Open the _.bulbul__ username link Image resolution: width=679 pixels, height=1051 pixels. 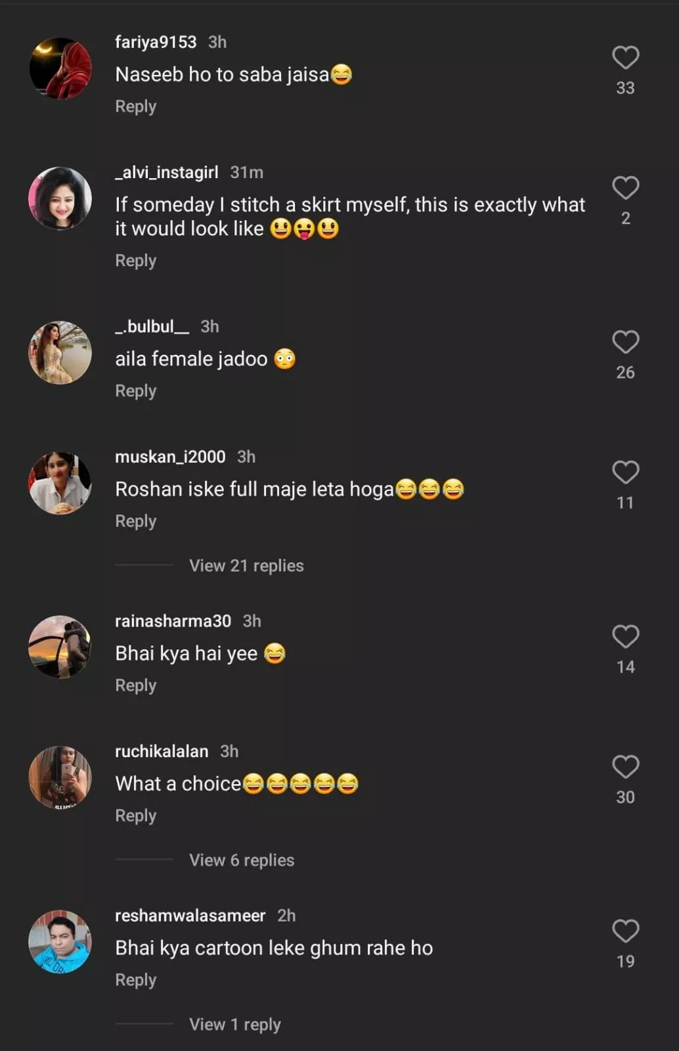[152, 327]
